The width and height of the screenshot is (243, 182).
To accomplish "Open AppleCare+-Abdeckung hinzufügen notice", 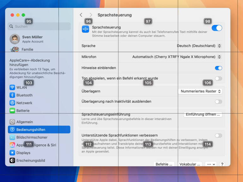I will pyautogui.click(x=38, y=69).
